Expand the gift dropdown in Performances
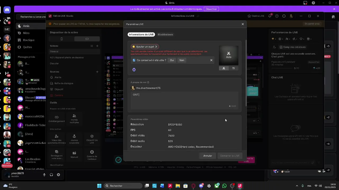This screenshot has width=339, height=190. pos(309,39)
